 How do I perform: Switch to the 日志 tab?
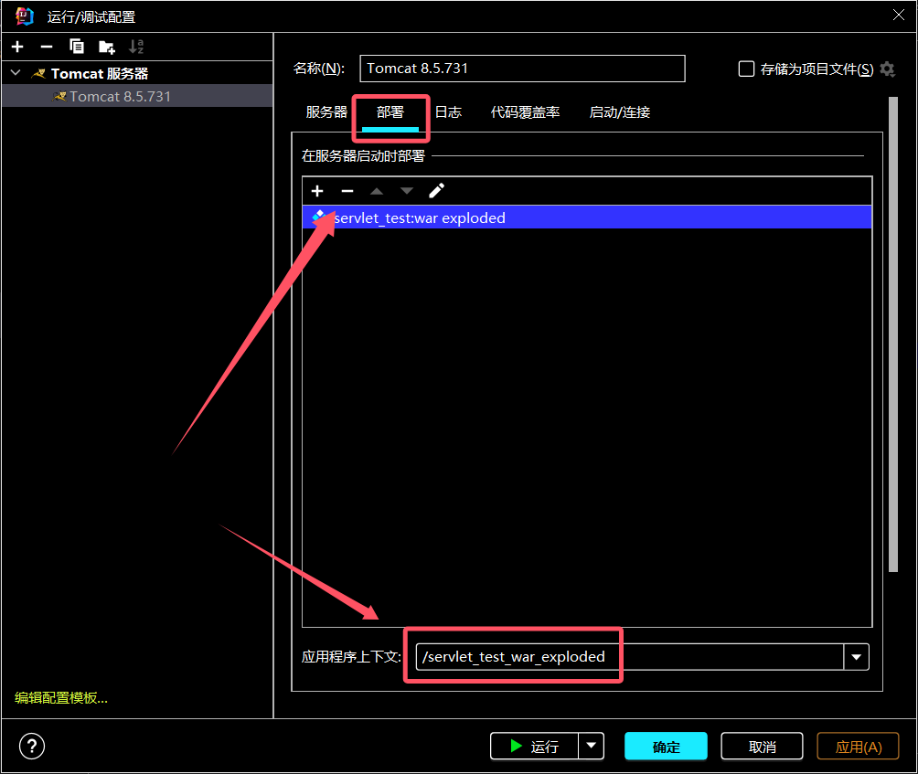[448, 111]
